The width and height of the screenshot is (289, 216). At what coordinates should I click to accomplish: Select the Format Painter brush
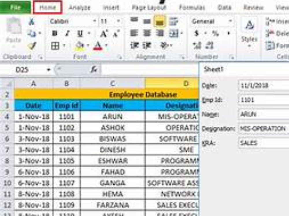(32, 46)
